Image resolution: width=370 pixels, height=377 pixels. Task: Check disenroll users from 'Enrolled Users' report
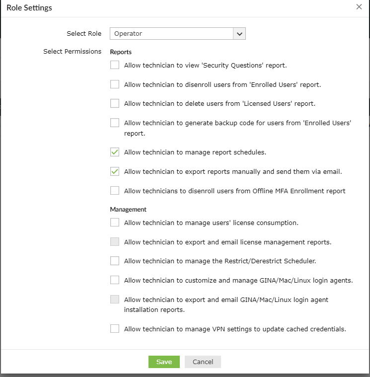115,84
